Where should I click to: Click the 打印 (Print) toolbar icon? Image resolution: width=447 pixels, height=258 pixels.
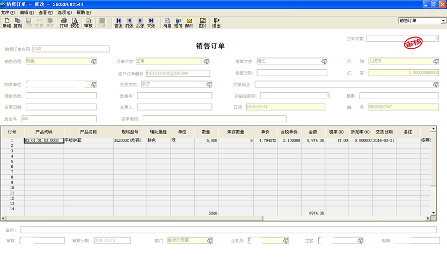64,23
